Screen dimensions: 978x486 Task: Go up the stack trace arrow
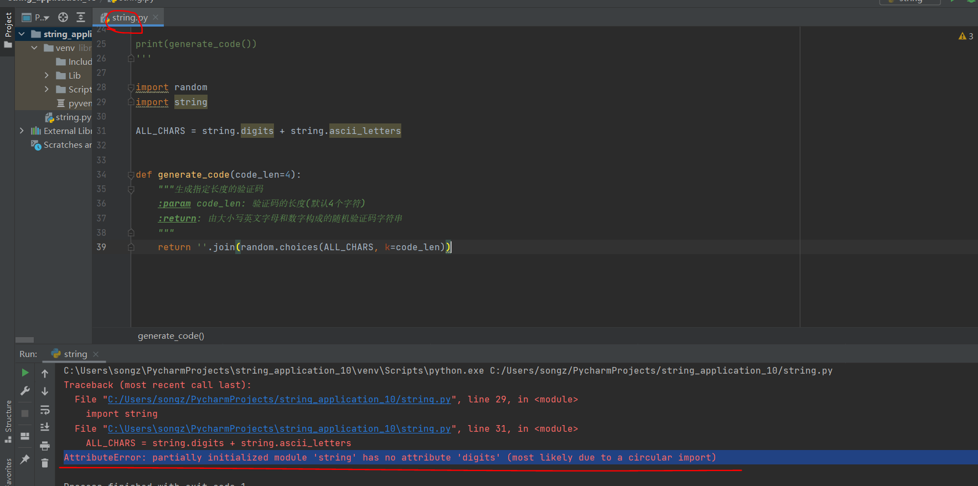(x=45, y=374)
